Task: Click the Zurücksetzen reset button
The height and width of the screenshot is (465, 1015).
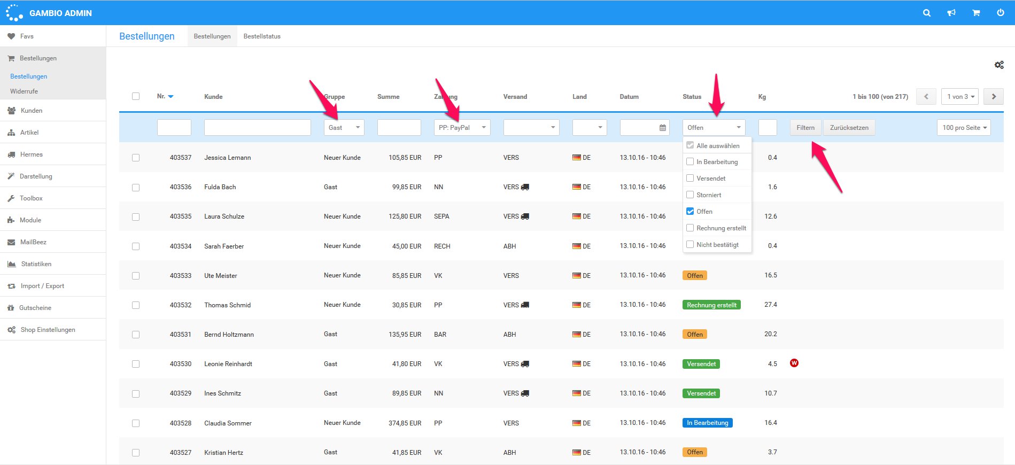Action: [849, 128]
